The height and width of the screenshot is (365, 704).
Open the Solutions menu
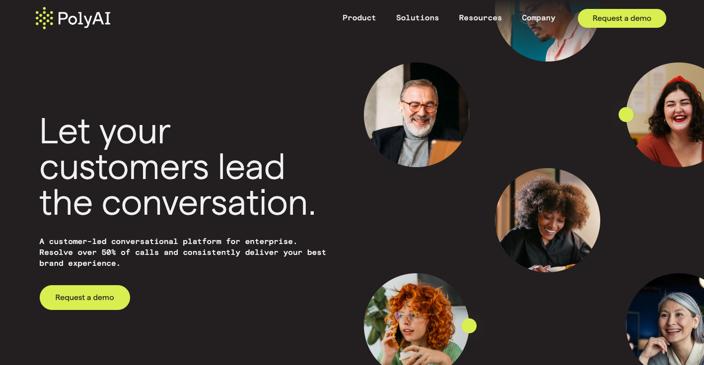417,18
